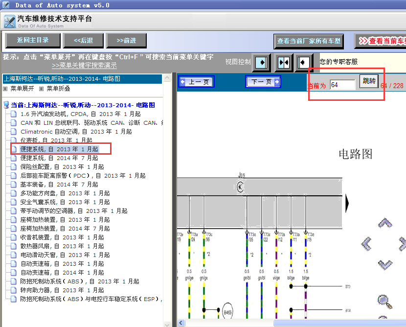406x327 pixels.
Task: Select 便捷系统, 自 2014 年 7 月起
Action: click(x=59, y=158)
